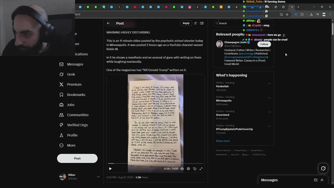Screen dimensions: 334x188
Task: Open the @wrongspeakpub link
Action: [235, 57]
